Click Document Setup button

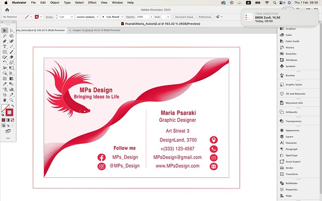click(x=184, y=17)
